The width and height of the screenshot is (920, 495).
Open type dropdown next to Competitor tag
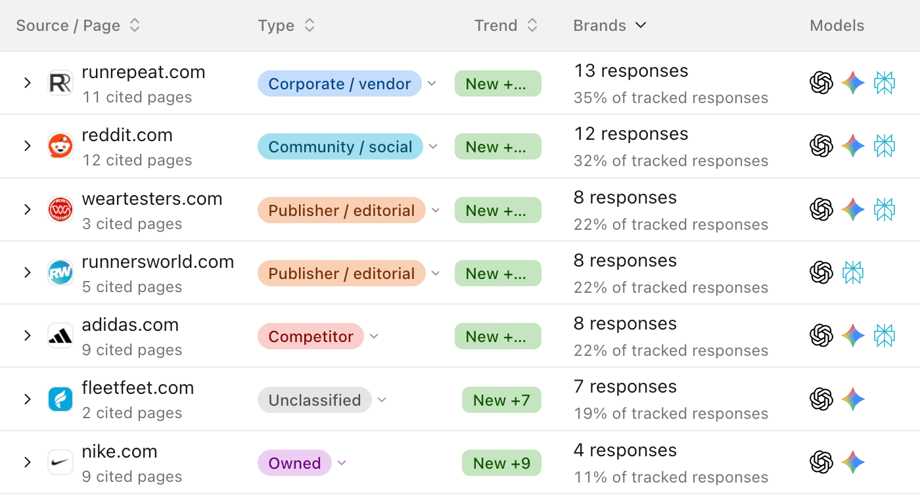coord(374,336)
